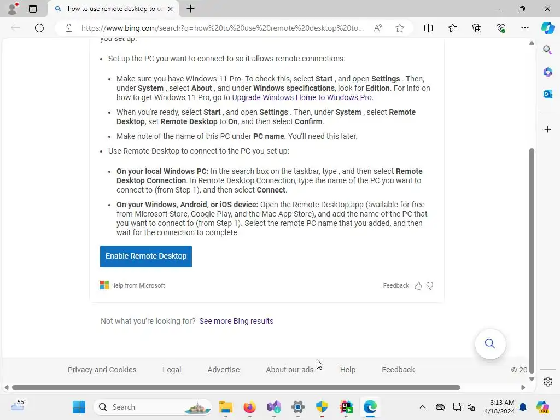Viewport: 560px width, 420px height.
Task: Select Microsoft Edge on the taskbar
Action: pos(370,407)
